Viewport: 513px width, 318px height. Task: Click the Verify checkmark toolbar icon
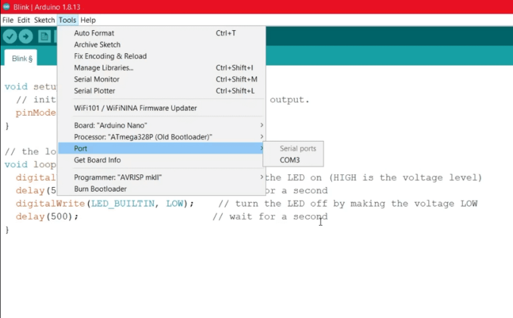pos(10,36)
